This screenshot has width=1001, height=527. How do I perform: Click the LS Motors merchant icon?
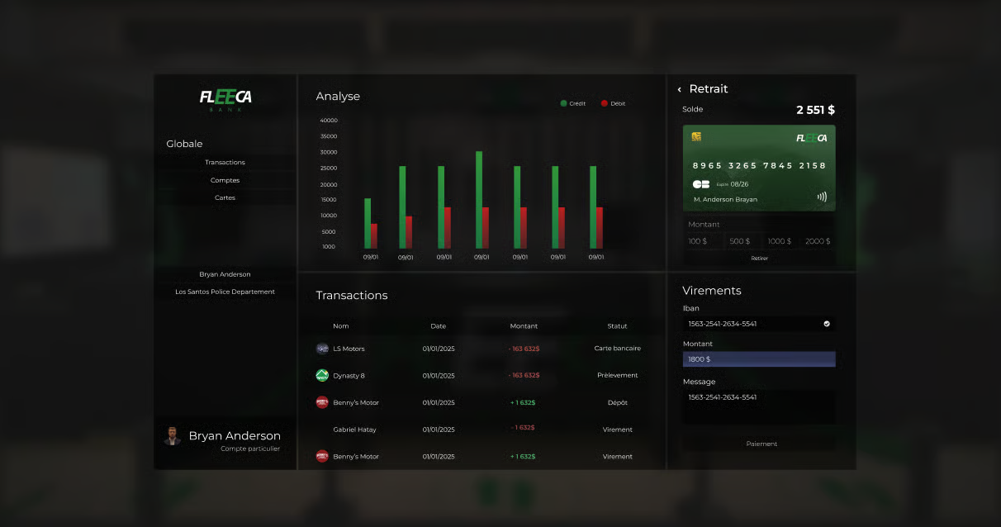322,349
